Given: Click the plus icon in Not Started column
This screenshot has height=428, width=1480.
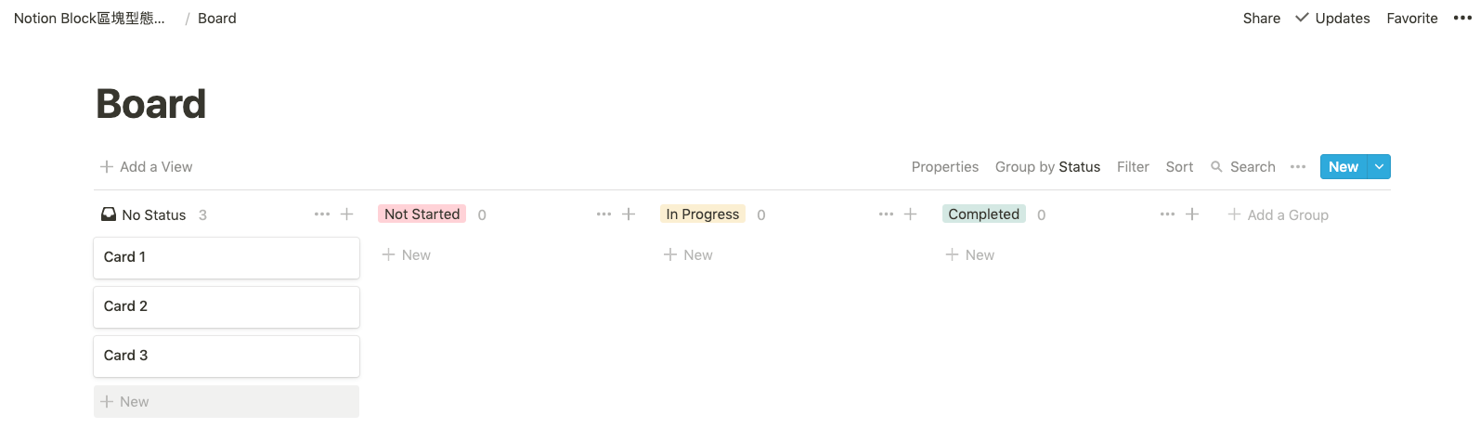Looking at the screenshot, I should (629, 214).
